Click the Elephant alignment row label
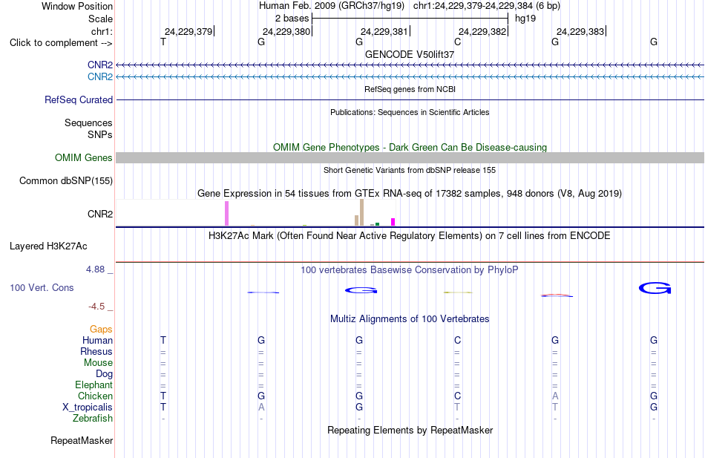The width and height of the screenshot is (705, 458). tap(94, 385)
